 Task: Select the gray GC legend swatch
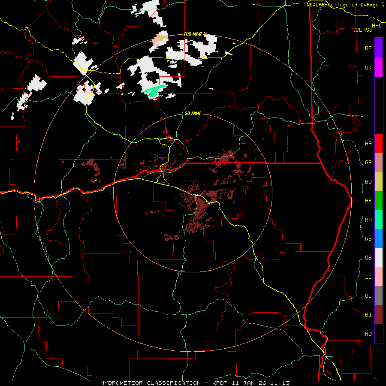[x=379, y=296]
